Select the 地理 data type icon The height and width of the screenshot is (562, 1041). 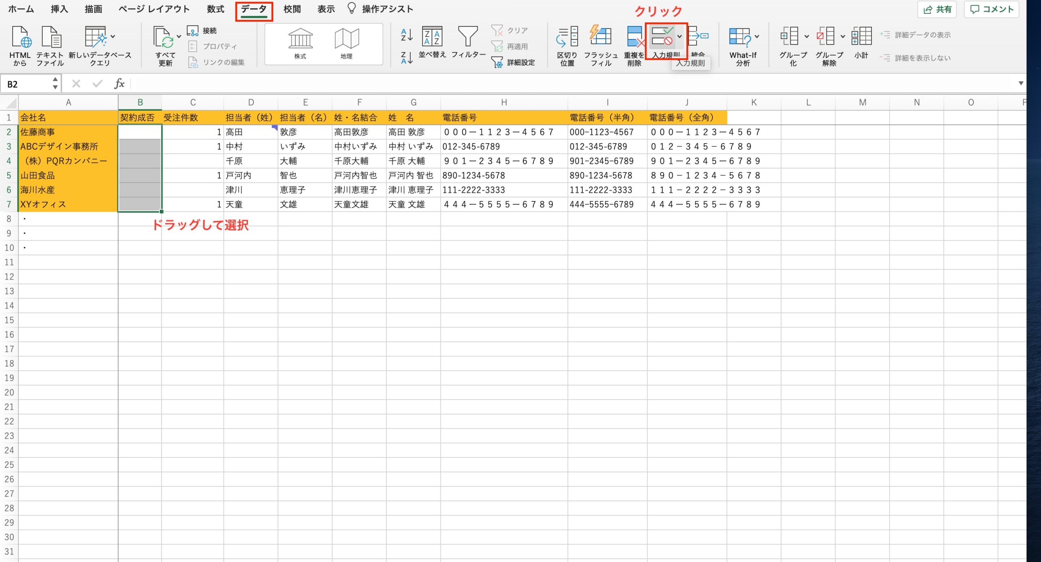coord(346,39)
